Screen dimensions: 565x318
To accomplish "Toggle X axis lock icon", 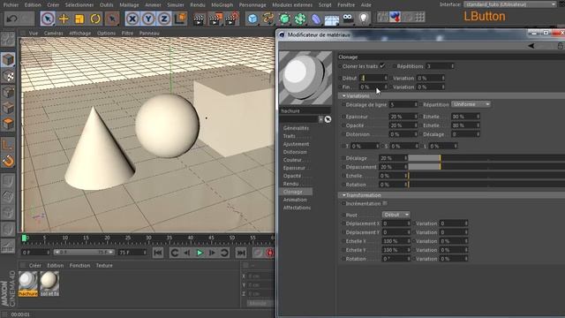I will (x=132, y=19).
